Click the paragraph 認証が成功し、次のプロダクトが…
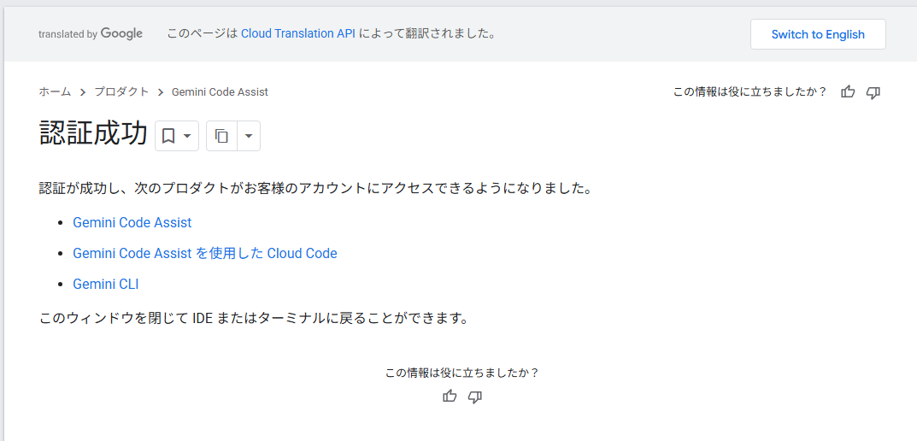 coord(314,190)
